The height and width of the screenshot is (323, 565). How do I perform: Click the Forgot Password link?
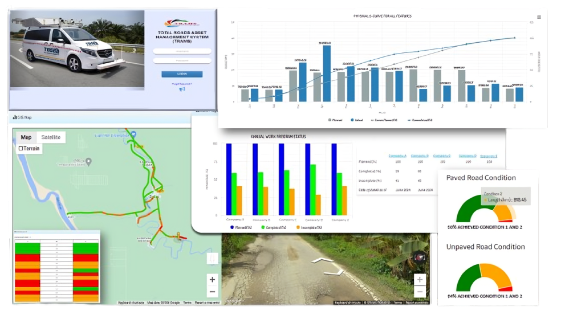pyautogui.click(x=182, y=83)
